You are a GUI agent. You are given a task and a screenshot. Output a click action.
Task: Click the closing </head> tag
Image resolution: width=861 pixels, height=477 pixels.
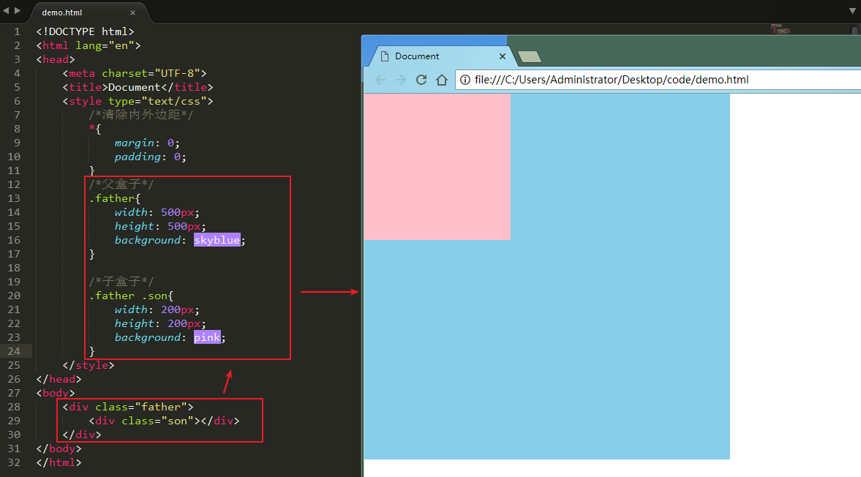[59, 379]
